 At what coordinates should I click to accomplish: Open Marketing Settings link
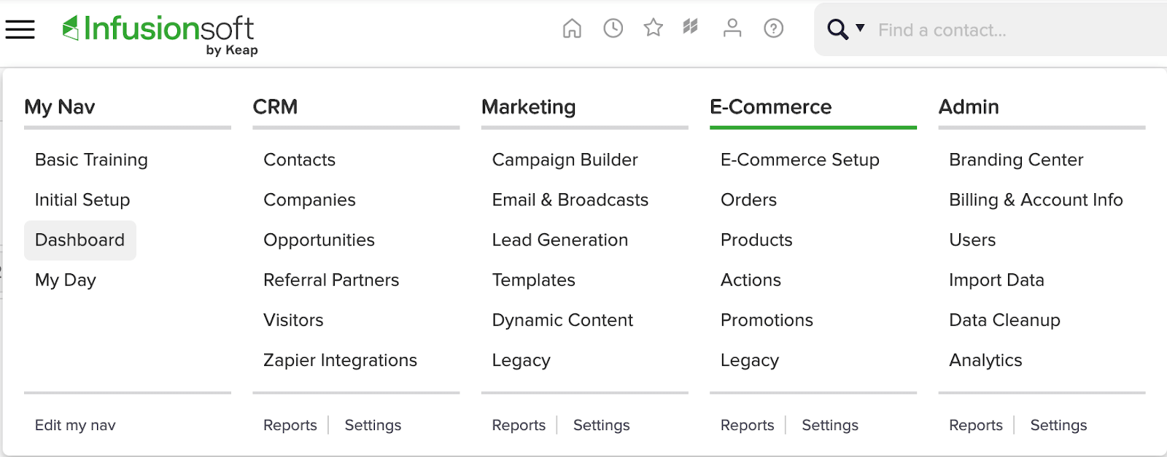[x=601, y=425]
